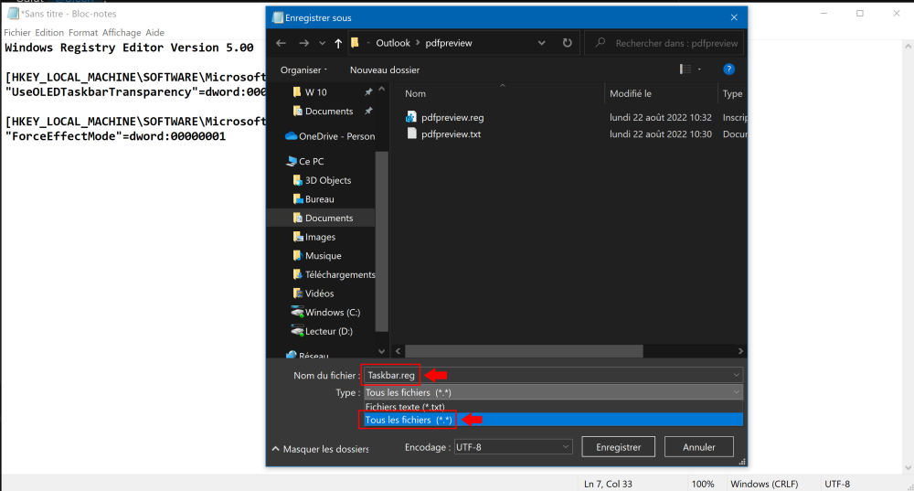Collapse folders with Masquer les dossiers
Screen dimensions: 914x491
[x=321, y=449]
